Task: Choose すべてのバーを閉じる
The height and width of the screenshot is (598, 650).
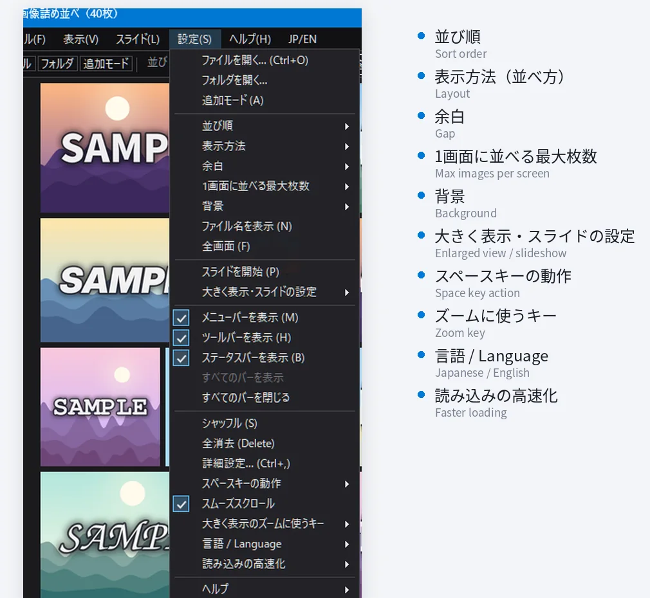Action: click(x=265, y=398)
